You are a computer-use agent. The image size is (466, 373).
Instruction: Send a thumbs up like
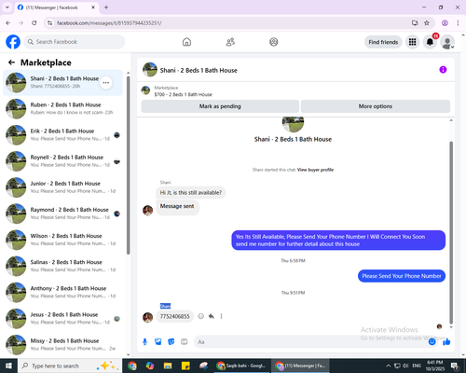pyautogui.click(x=446, y=342)
